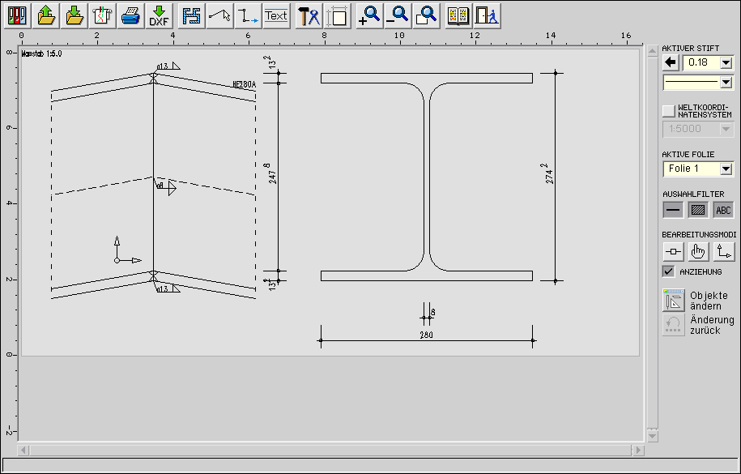This screenshot has width=741, height=474.
Task: Click the DXF export icon
Action: [160, 15]
